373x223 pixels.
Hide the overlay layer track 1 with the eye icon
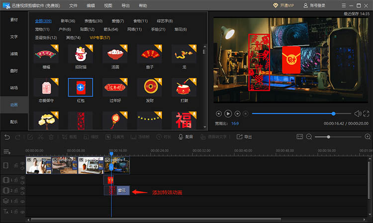[x=22, y=201]
